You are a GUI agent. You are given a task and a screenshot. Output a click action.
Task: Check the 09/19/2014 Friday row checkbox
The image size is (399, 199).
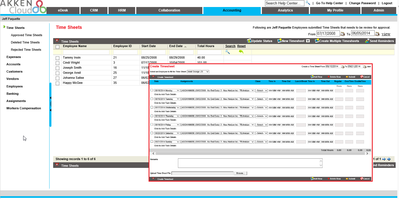152,124
